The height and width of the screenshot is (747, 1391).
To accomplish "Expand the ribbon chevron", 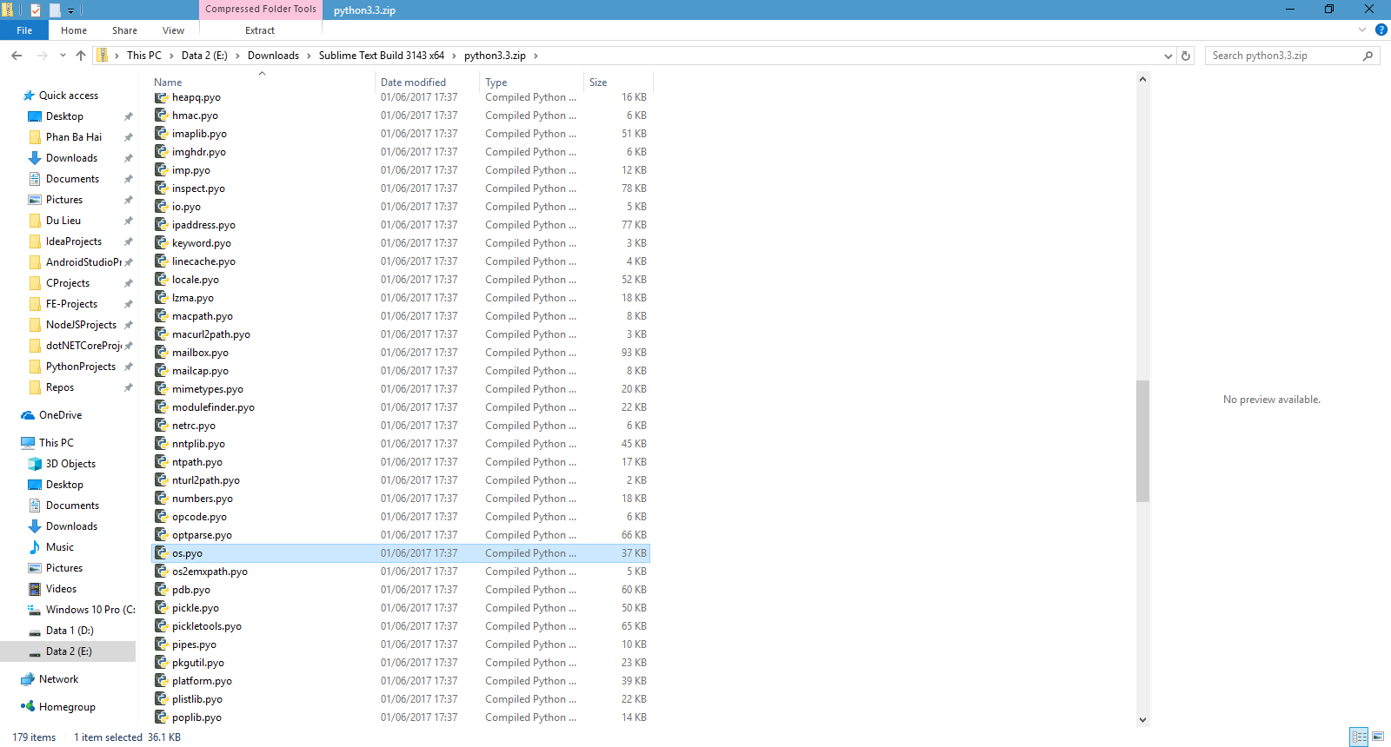I will (x=1362, y=30).
